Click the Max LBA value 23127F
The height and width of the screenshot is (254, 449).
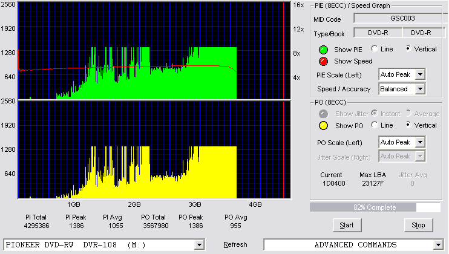[373, 183]
